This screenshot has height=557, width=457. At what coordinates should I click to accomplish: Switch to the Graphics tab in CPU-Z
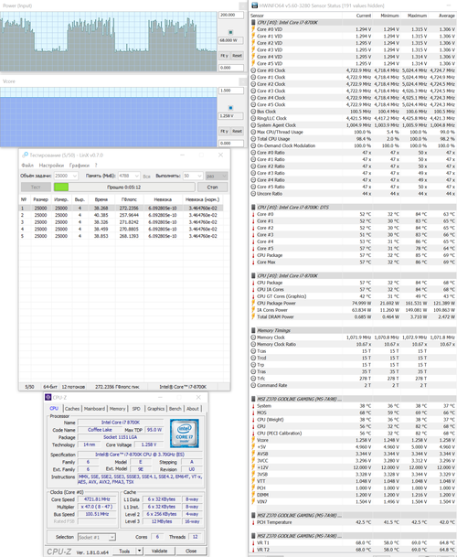click(x=156, y=409)
